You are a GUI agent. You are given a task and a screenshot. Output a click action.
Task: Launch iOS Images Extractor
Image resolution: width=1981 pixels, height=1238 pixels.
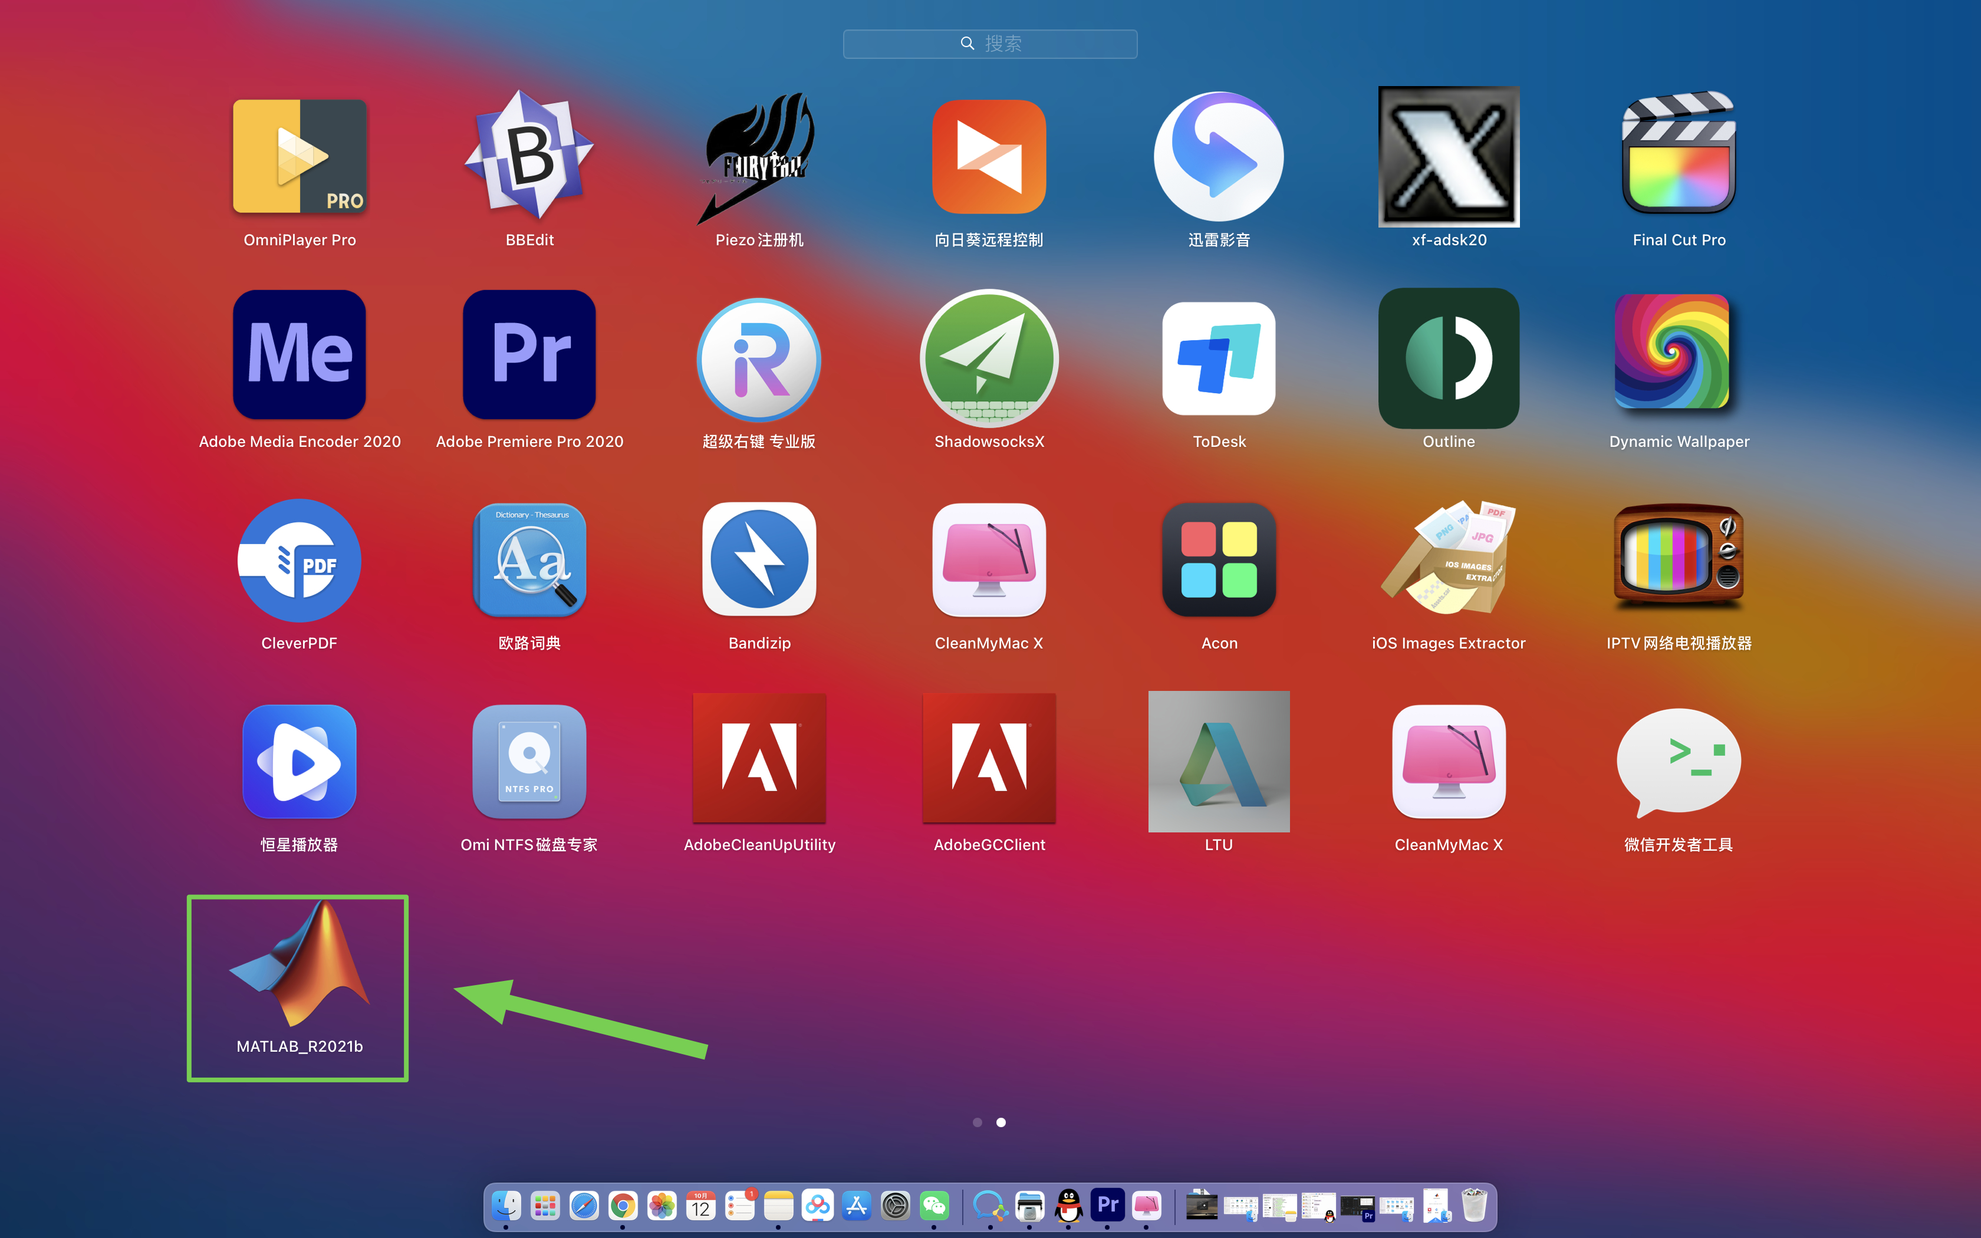click(x=1448, y=559)
